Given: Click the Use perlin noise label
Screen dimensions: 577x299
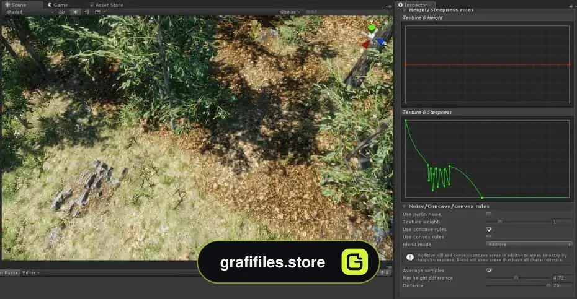Looking at the screenshot, I should click(x=421, y=214).
